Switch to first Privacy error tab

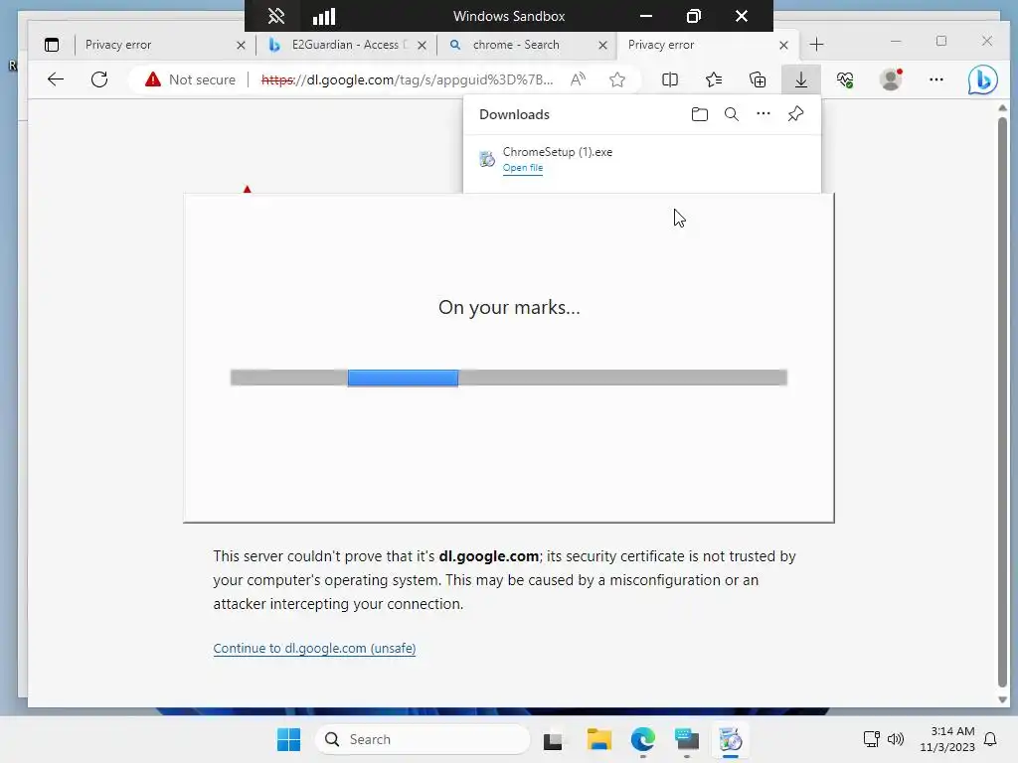click(x=156, y=45)
